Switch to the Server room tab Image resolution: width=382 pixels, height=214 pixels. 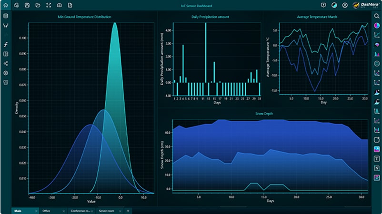click(x=106, y=210)
